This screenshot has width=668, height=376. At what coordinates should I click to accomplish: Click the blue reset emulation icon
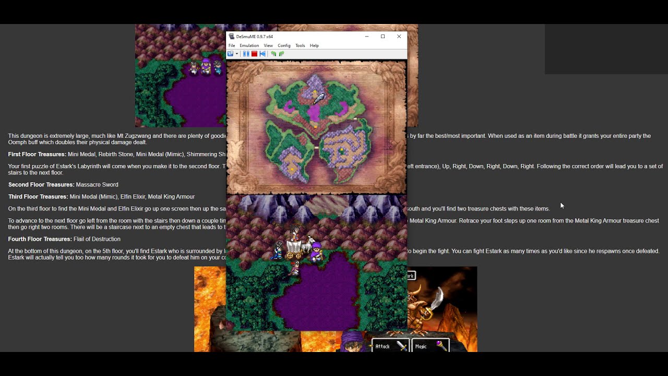coord(263,54)
